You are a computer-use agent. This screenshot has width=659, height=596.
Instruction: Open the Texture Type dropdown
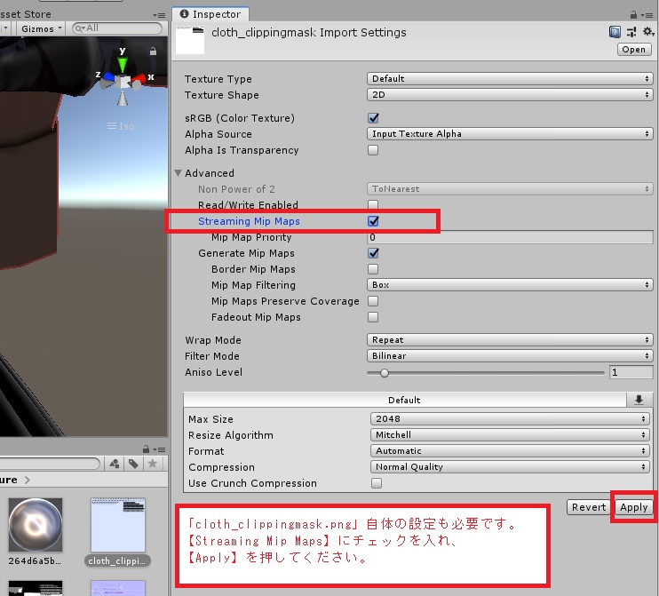coord(510,78)
